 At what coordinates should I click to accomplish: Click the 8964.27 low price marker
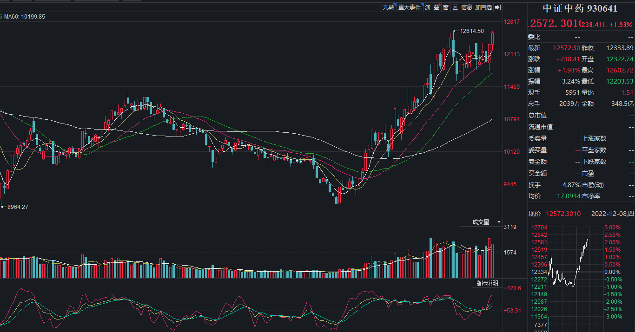point(18,207)
